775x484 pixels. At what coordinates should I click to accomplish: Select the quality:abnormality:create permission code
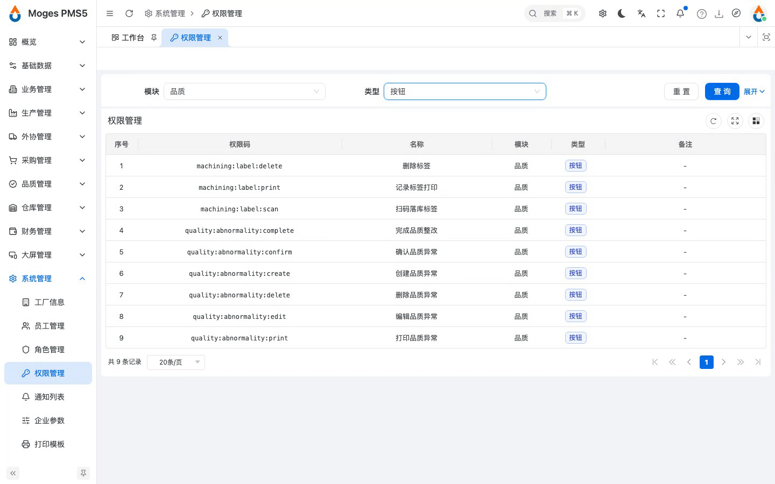pos(239,273)
